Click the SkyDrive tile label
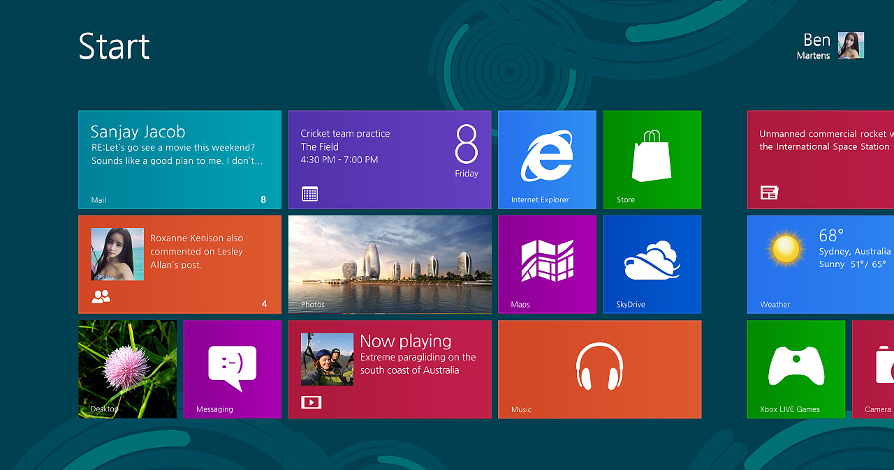The height and width of the screenshot is (470, 894). click(631, 305)
